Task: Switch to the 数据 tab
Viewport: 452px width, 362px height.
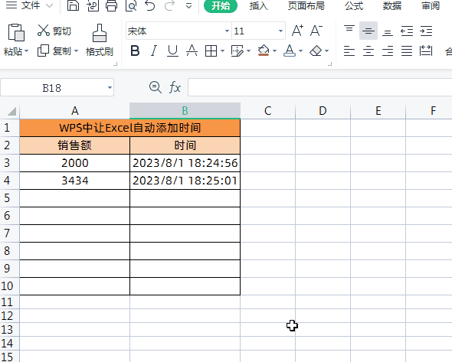Action: point(392,6)
